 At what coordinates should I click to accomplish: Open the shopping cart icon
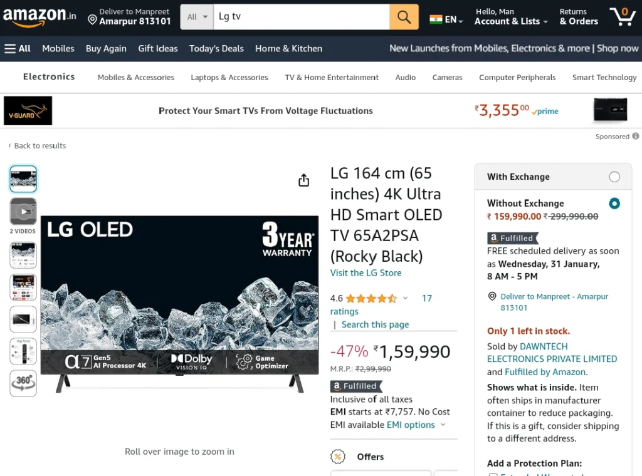coord(623,17)
